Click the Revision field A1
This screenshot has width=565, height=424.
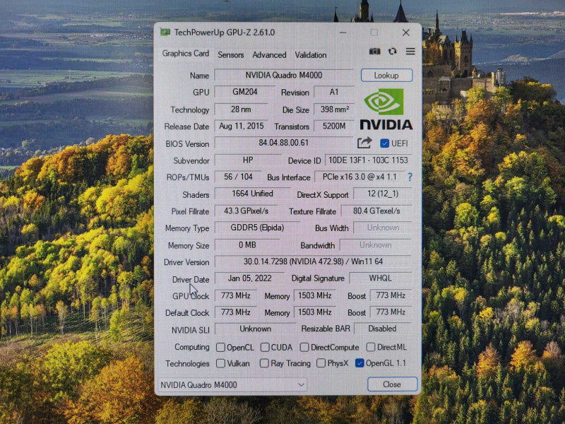(334, 92)
